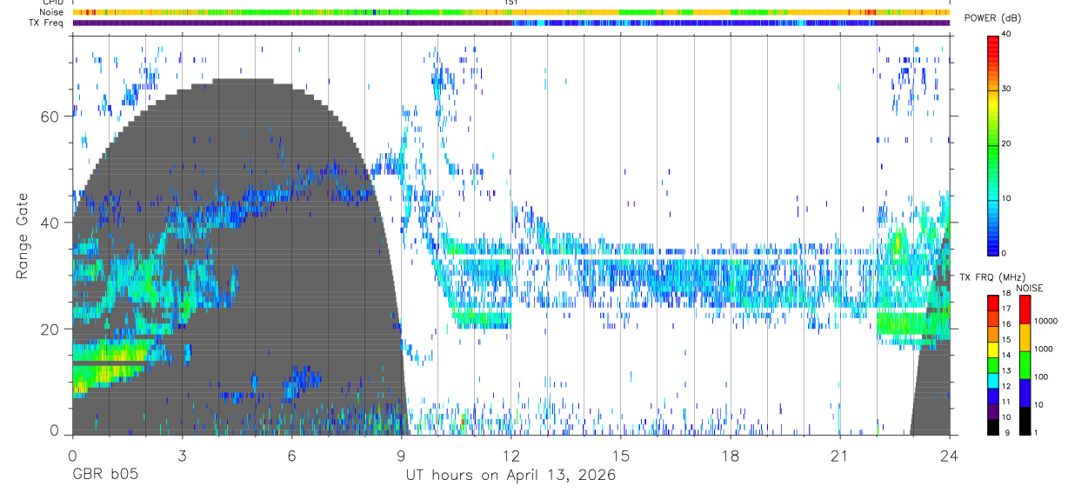1068x493 pixels.
Task: Click the 100 label on the NOISE scale
Action: pos(1043,376)
